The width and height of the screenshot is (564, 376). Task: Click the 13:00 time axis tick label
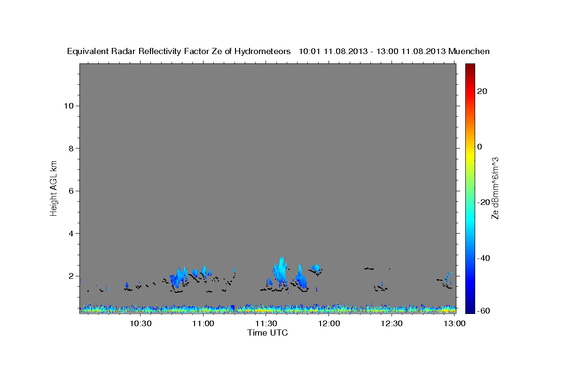click(x=454, y=323)
